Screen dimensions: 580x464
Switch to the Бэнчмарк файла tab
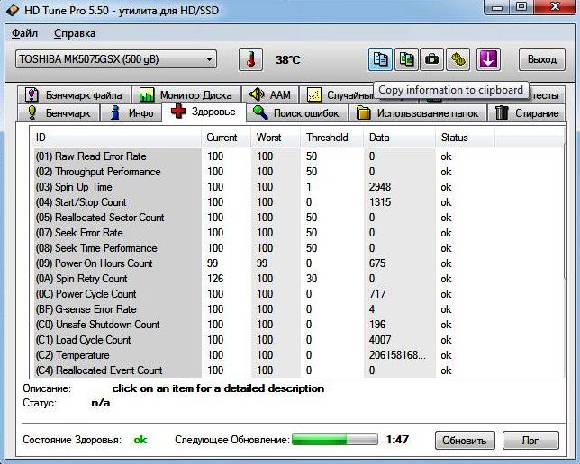point(74,95)
